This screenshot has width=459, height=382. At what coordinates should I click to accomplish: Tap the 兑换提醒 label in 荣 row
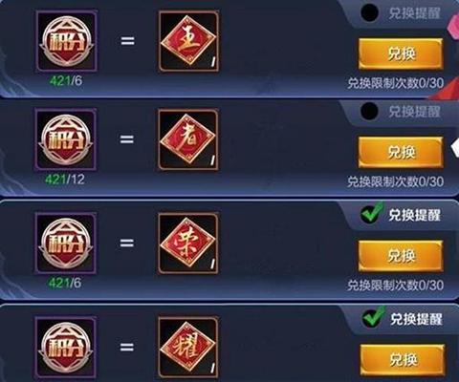[x=414, y=216]
